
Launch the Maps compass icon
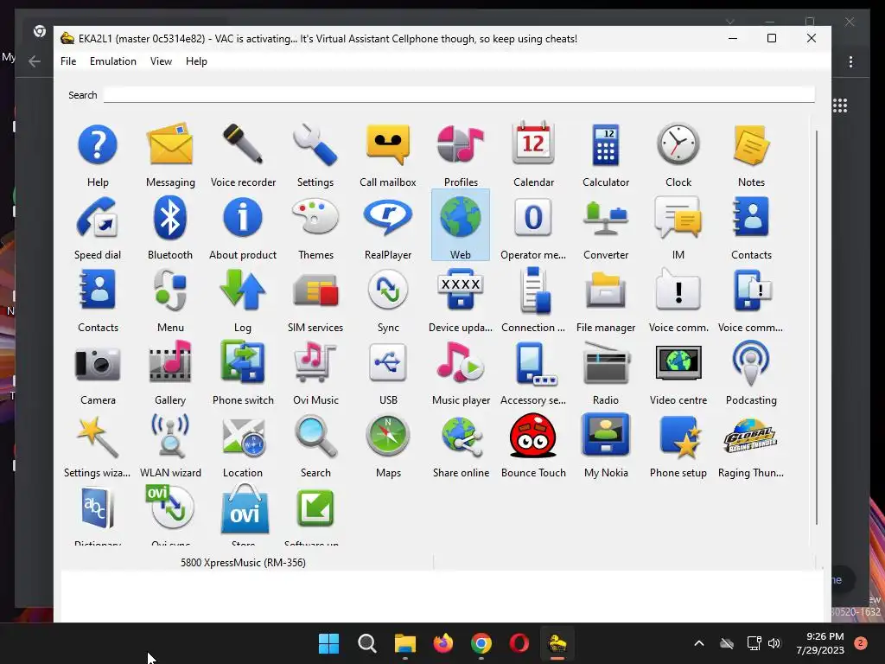(x=388, y=436)
